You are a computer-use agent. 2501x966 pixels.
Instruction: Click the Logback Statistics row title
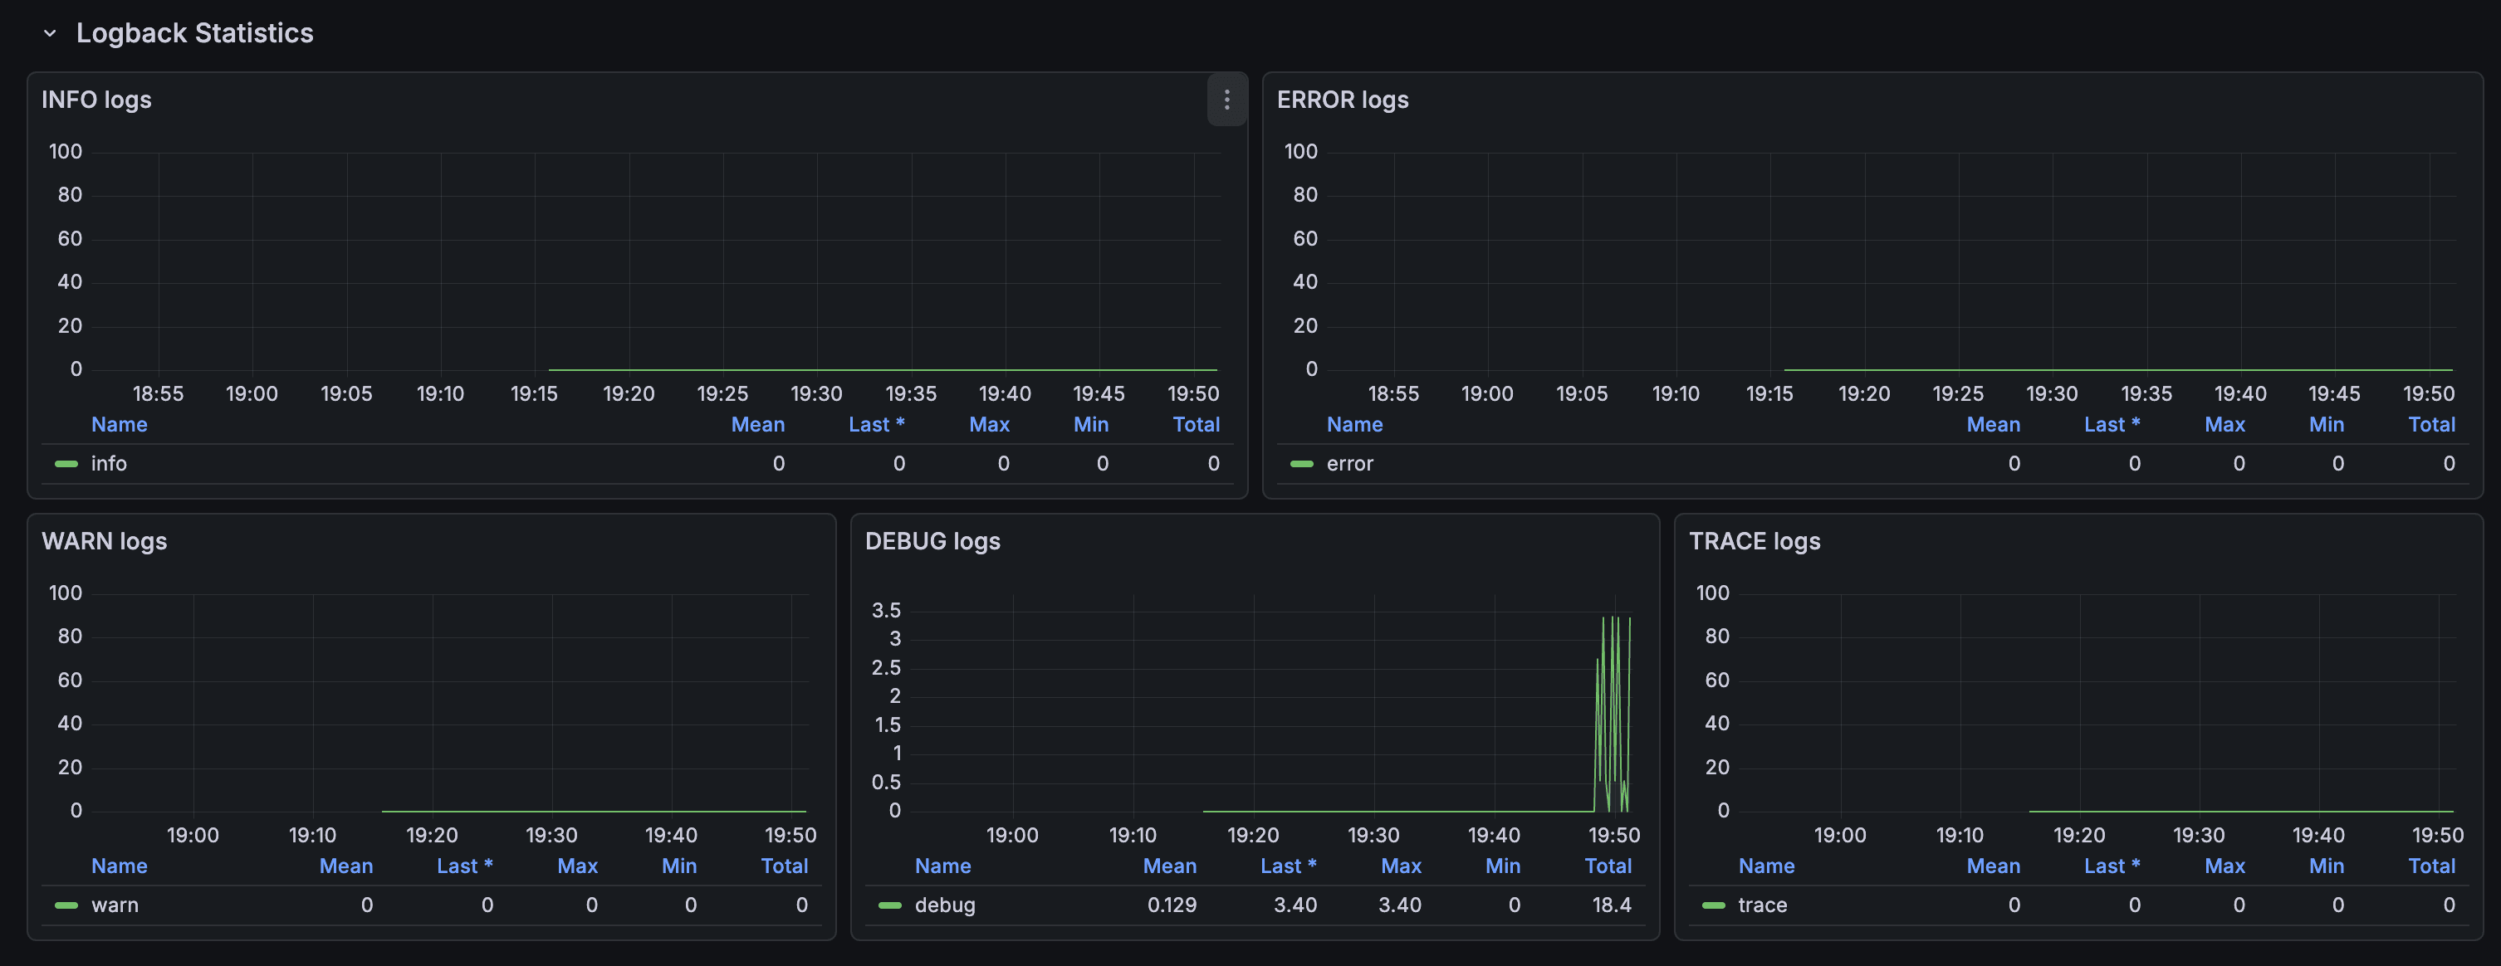[194, 33]
